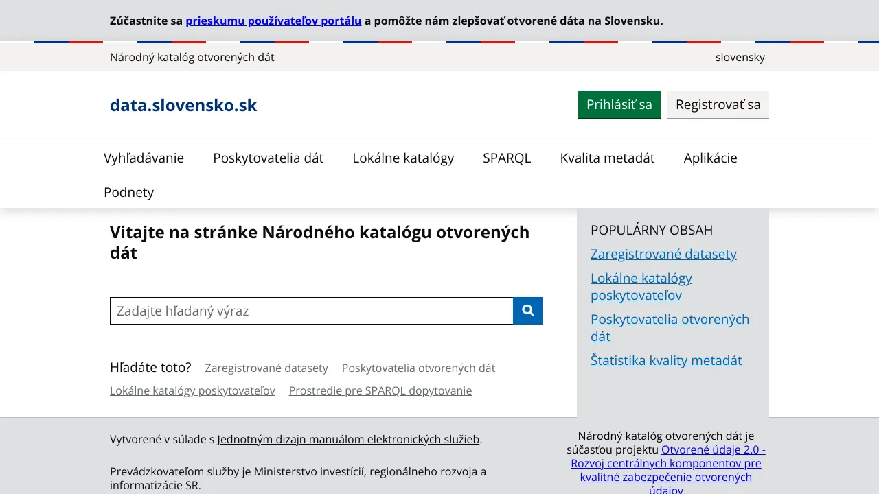The width and height of the screenshot is (879, 494).
Task: Open sidebar link 'Poskytovatelia otvorených dát'
Action: (670, 328)
